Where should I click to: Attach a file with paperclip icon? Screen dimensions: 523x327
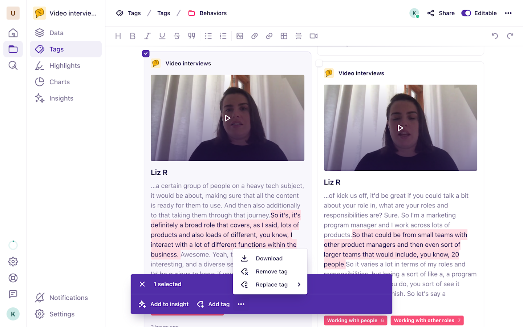[x=255, y=36]
